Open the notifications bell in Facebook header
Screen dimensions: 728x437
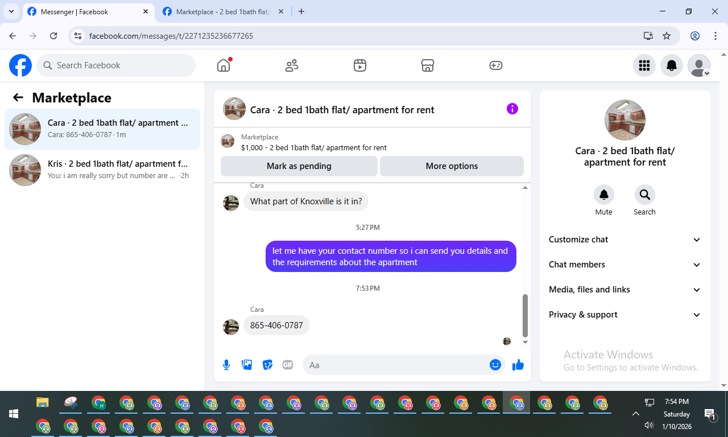tap(672, 65)
